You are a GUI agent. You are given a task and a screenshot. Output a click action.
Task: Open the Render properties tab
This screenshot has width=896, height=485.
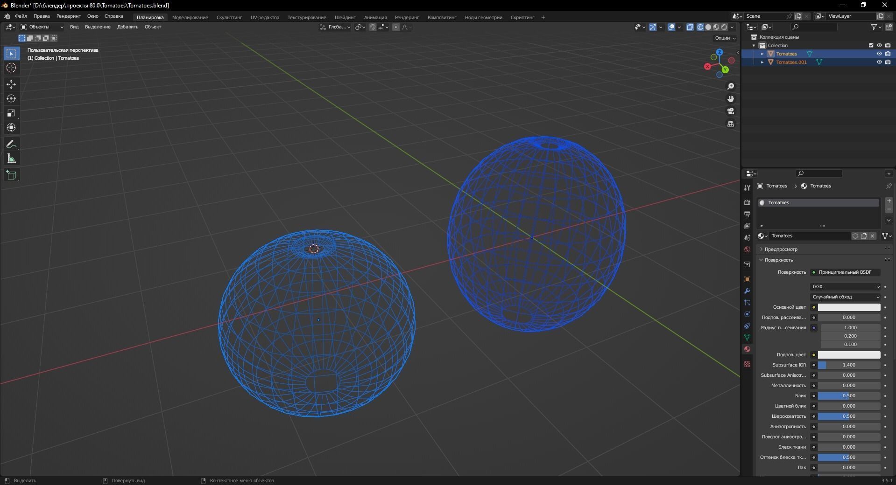[747, 202]
